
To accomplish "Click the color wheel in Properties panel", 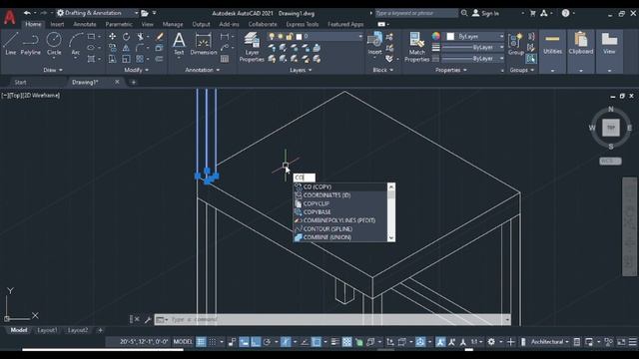I will pos(436,37).
